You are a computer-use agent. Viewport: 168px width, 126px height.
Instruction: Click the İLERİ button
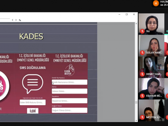[33, 111]
